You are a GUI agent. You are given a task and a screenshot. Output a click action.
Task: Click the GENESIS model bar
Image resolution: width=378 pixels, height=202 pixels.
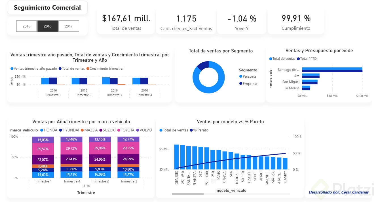(176, 157)
